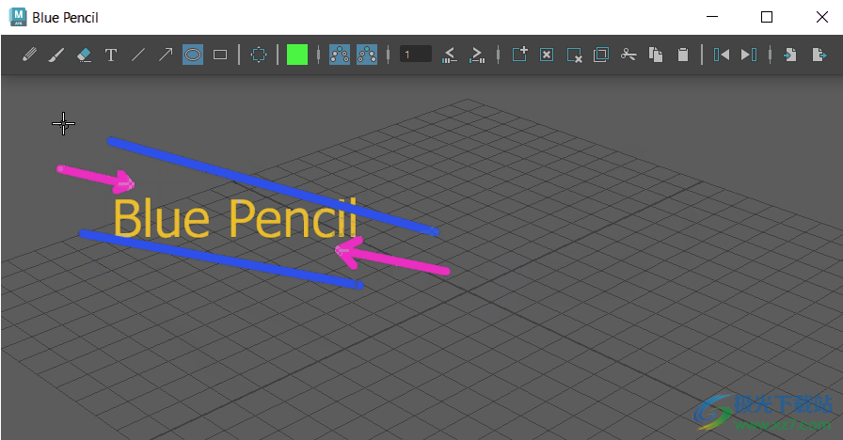The width and height of the screenshot is (843, 440).
Task: Minimize the Blue Pencil window
Action: (712, 17)
